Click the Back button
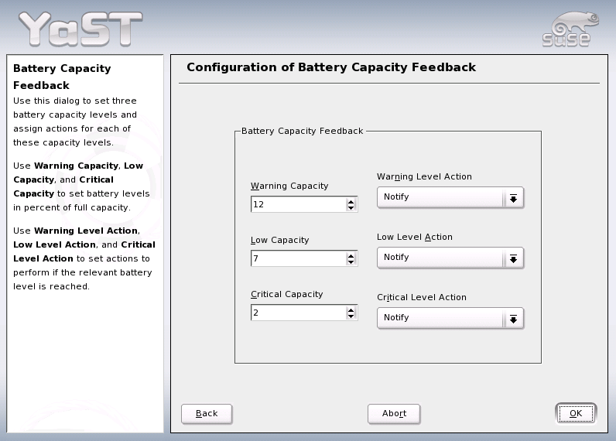This screenshot has height=441, width=616. (x=207, y=413)
